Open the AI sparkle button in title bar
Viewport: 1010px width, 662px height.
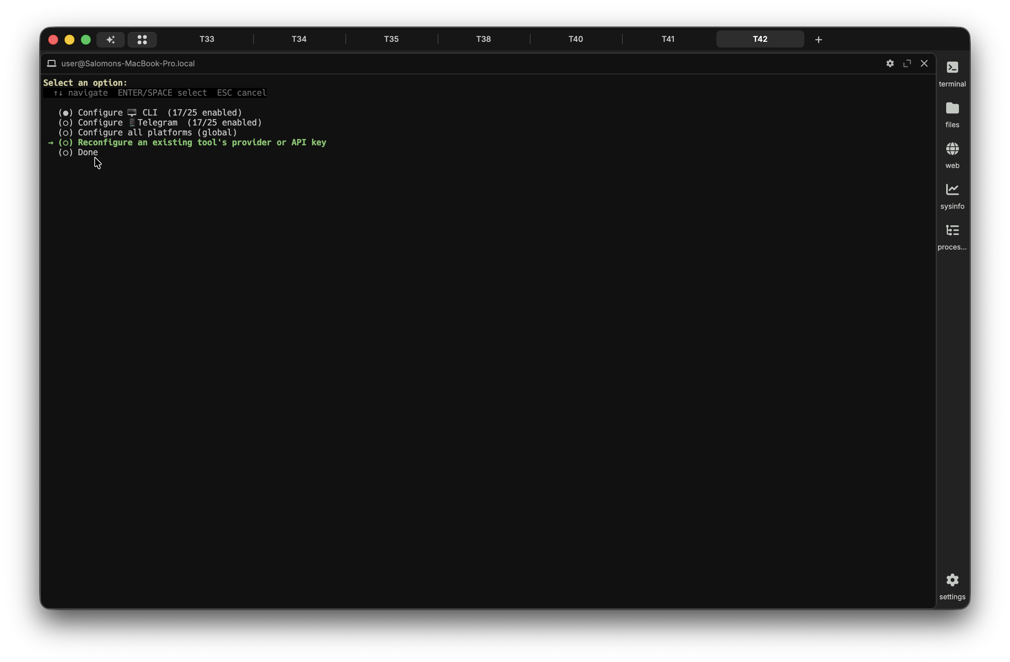point(110,39)
